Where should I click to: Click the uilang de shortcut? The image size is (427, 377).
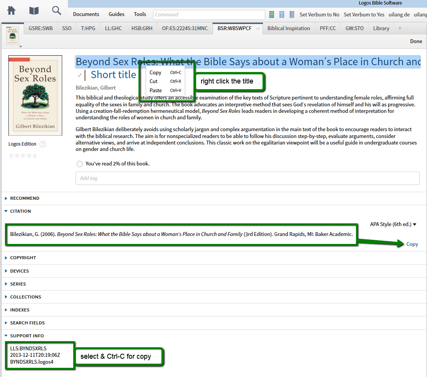click(399, 14)
